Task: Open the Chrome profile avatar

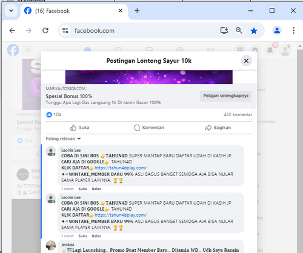Action: point(277,31)
